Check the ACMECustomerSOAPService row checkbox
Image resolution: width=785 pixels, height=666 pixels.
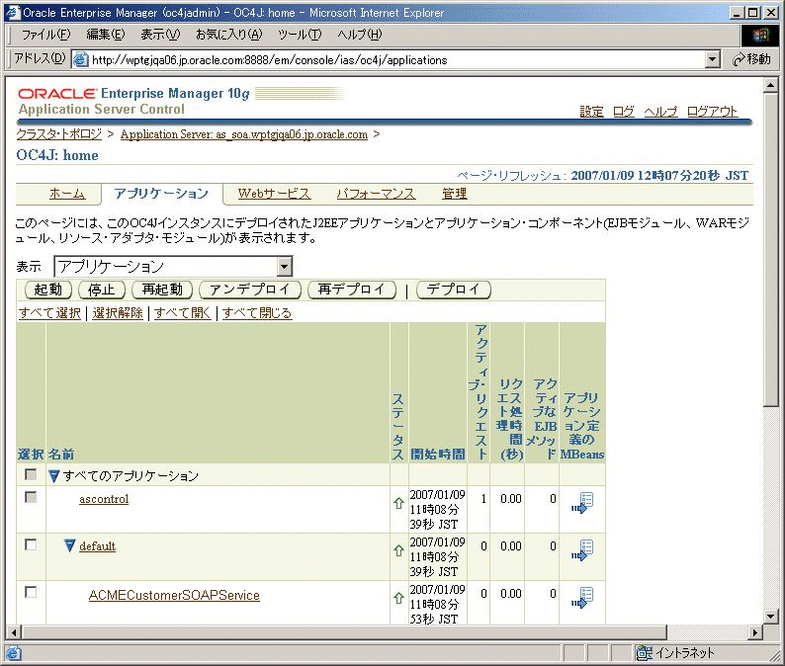pyautogui.click(x=31, y=592)
